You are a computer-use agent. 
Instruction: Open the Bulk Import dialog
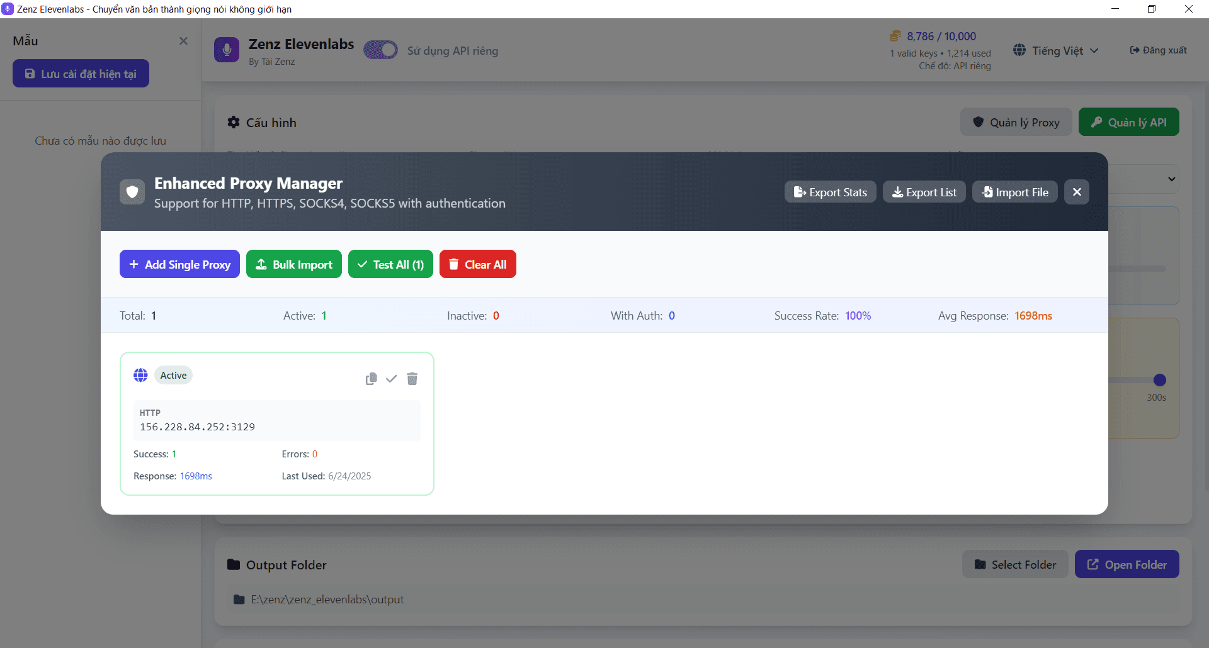pos(294,264)
